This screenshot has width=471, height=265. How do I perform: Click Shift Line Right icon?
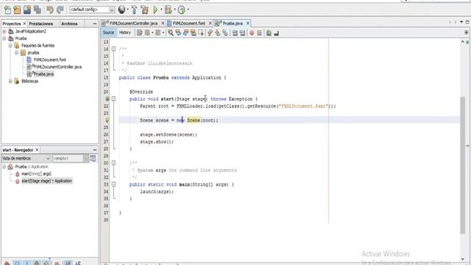[242, 32]
